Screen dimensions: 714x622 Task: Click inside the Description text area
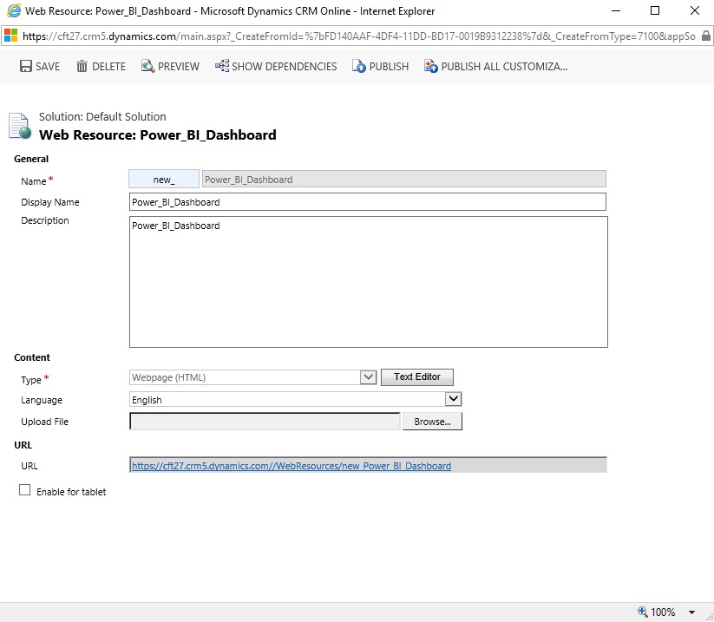pos(368,282)
